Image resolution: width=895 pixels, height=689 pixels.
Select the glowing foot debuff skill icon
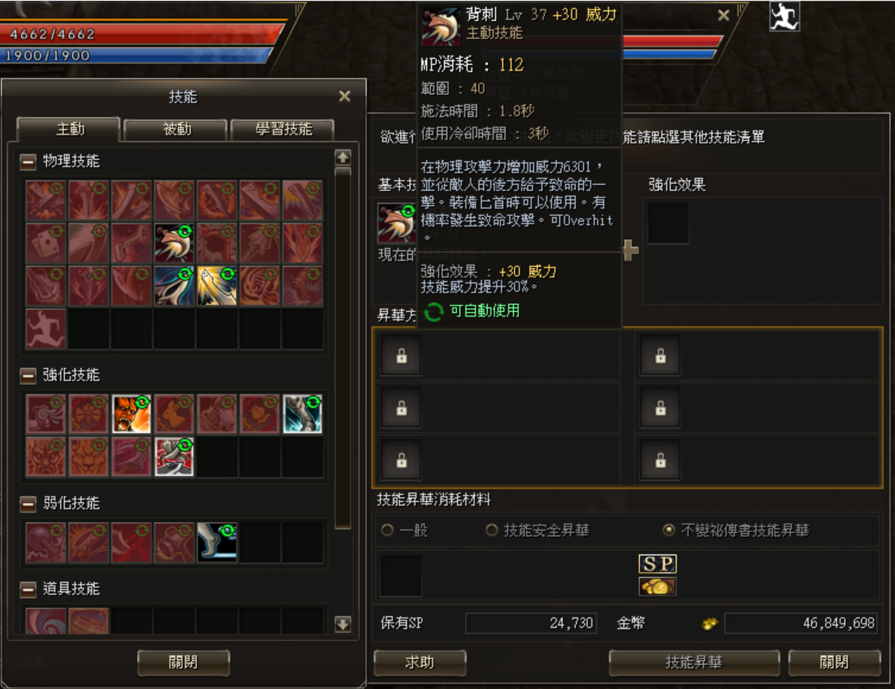pyautogui.click(x=217, y=542)
